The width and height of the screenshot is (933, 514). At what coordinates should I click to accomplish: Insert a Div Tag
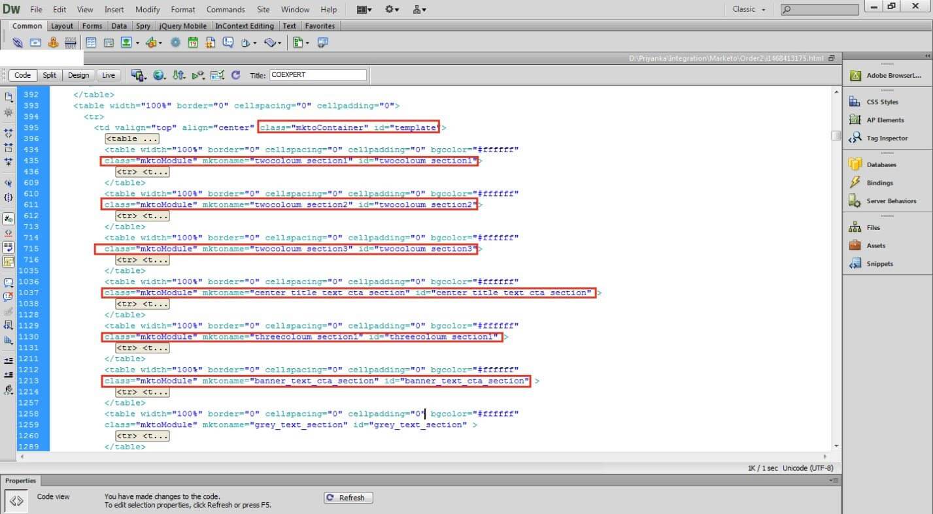[x=109, y=42]
